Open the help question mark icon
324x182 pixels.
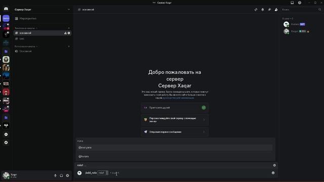[300, 3]
